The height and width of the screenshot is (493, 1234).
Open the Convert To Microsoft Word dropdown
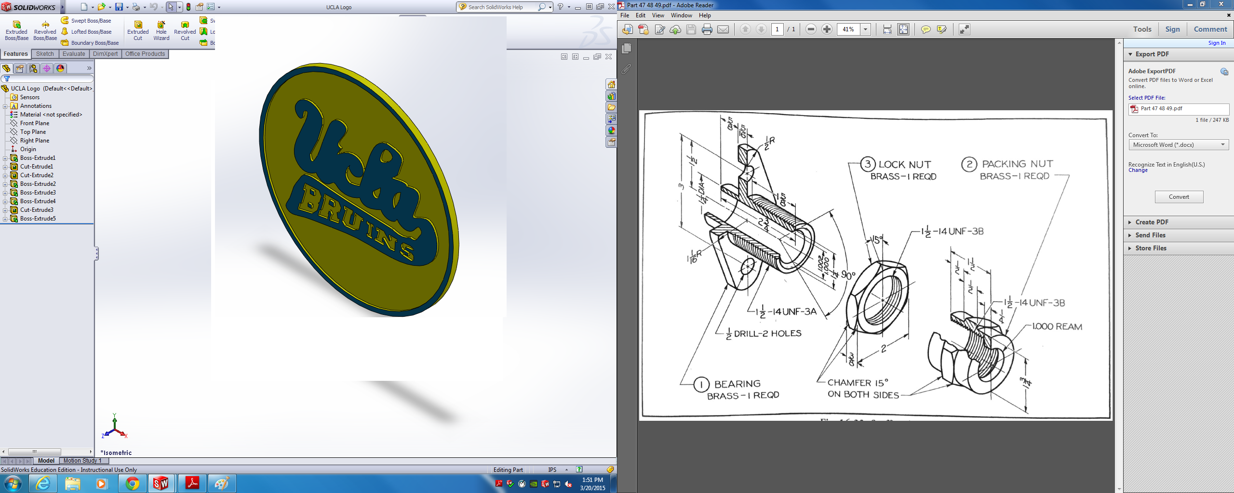pyautogui.click(x=1179, y=145)
